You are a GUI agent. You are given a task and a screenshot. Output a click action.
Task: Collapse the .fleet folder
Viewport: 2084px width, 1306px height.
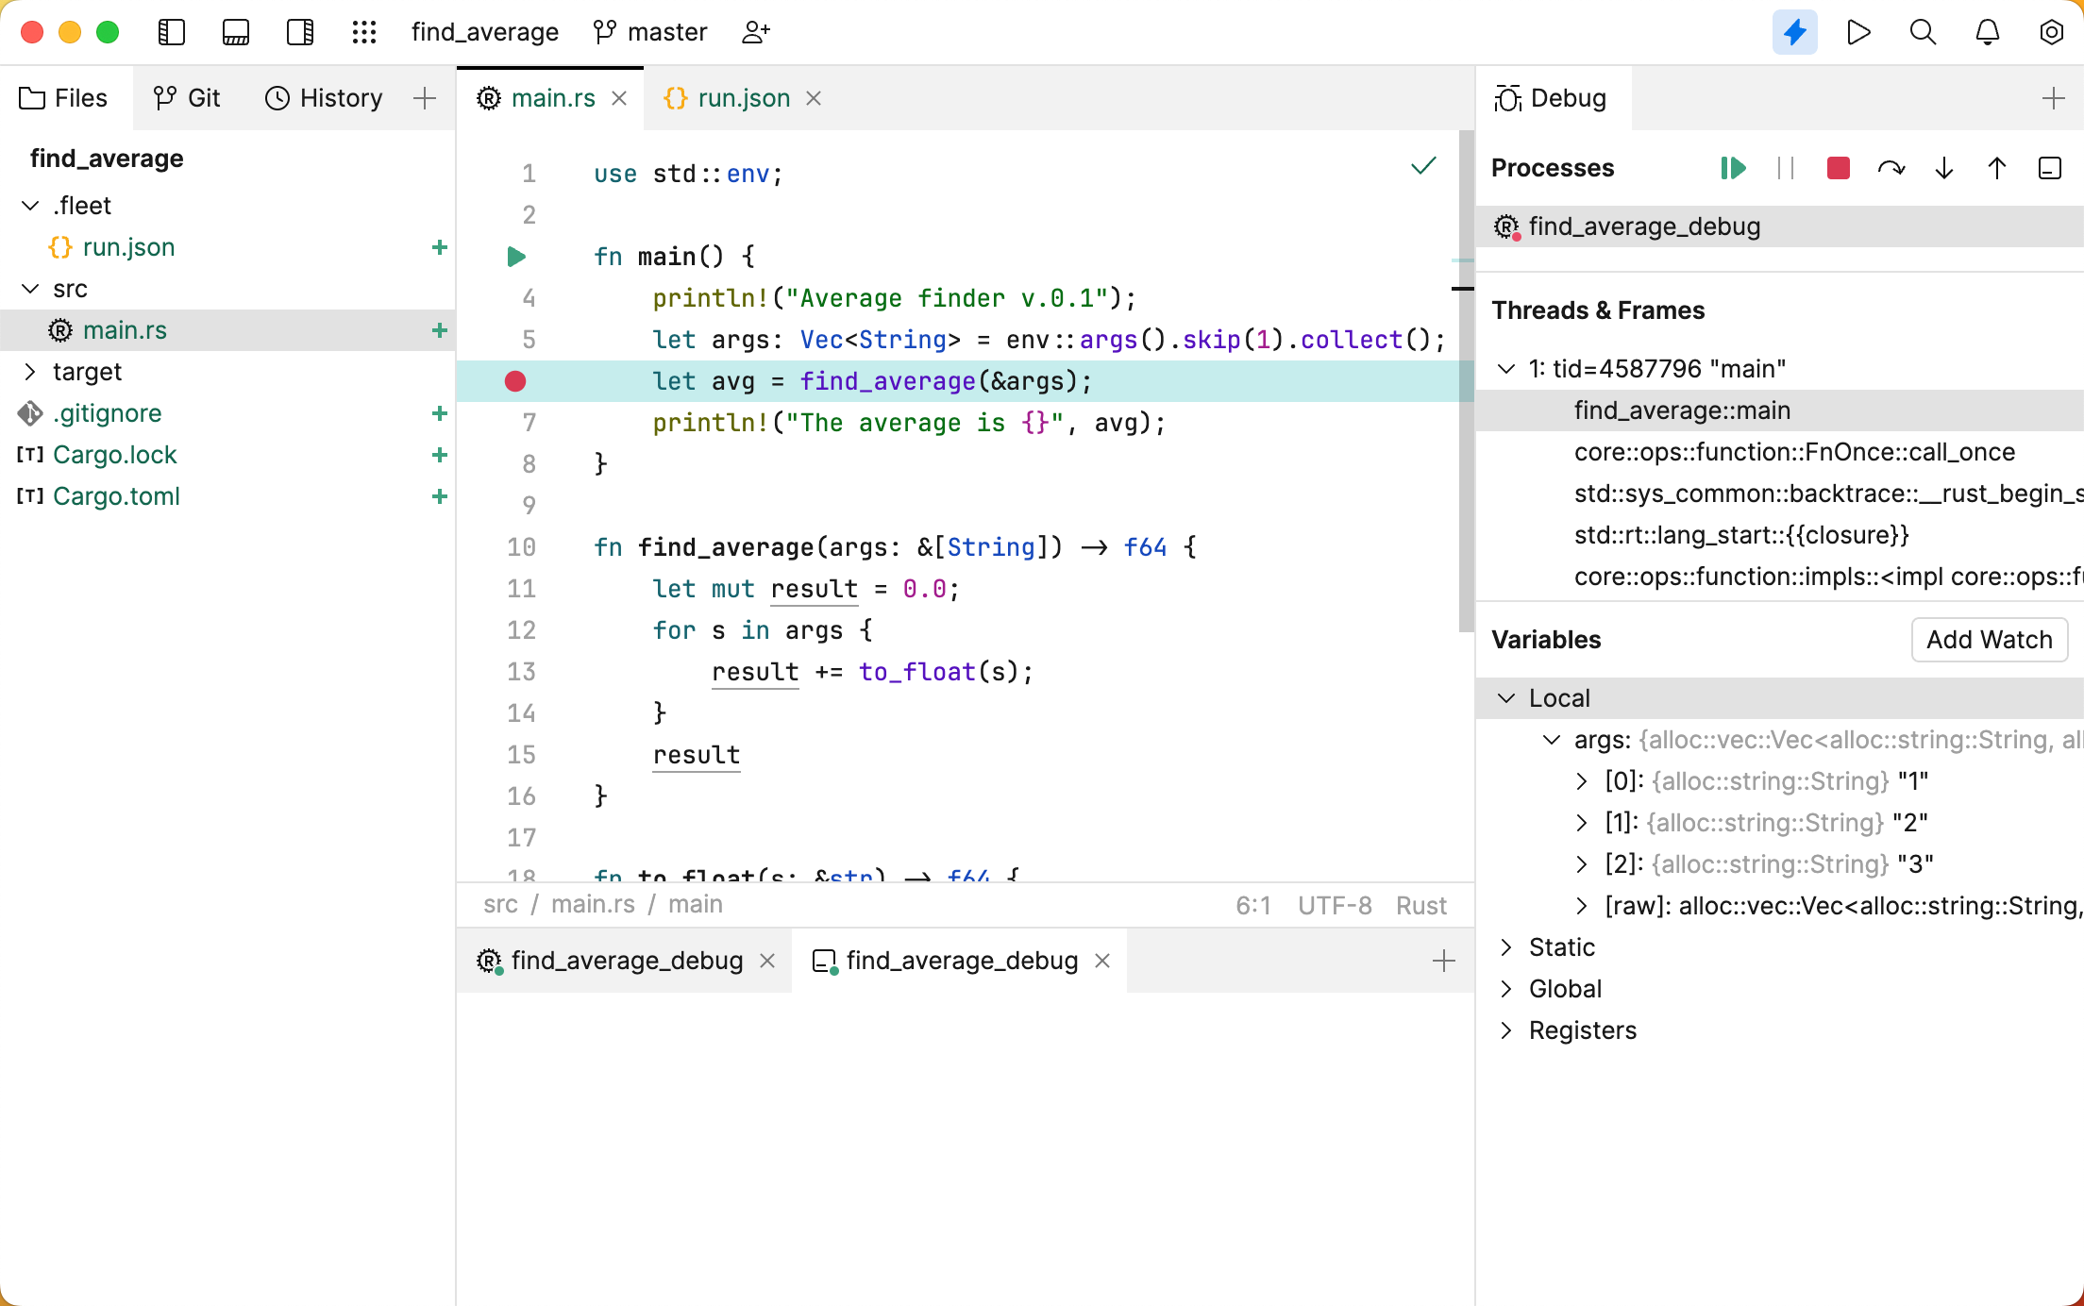pos(29,205)
